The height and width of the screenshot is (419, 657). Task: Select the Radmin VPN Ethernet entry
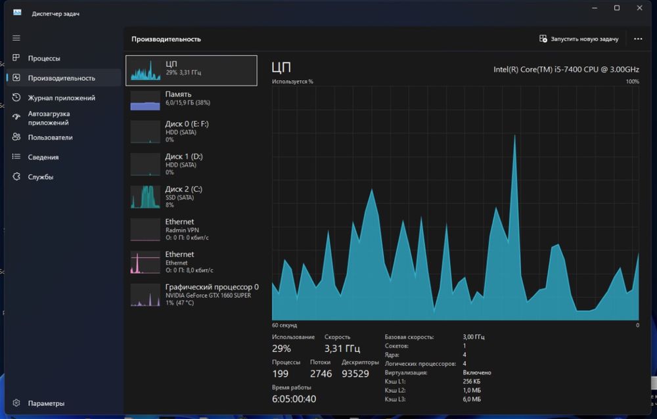coord(191,230)
